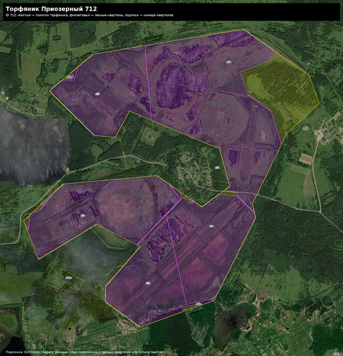Click the quarter number label in northwestern purple block
343x356 pixels.
tap(97, 94)
